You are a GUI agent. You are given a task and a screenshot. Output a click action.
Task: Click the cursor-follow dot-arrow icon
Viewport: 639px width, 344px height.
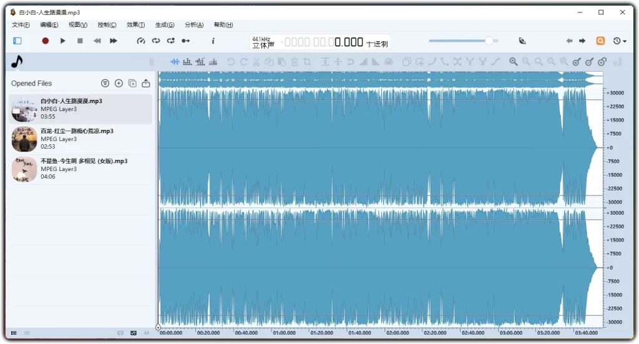[186, 41]
